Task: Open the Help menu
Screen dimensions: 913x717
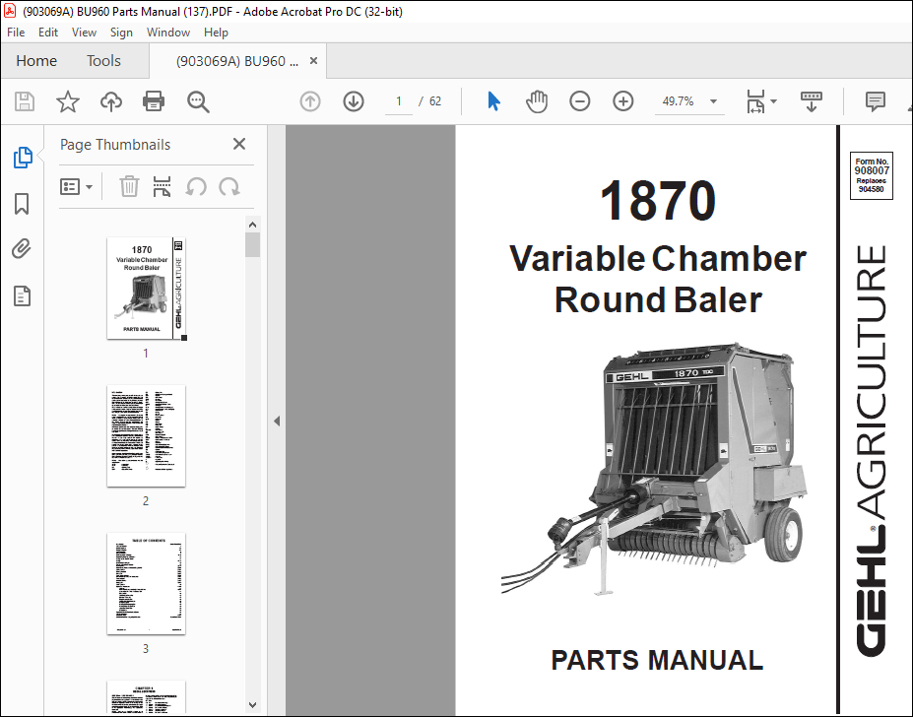Action: point(216,33)
